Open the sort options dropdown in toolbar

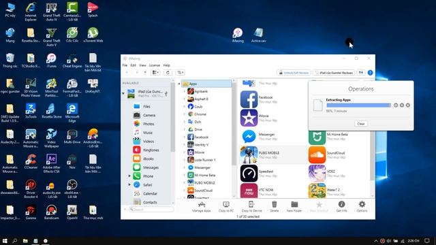(x=181, y=73)
